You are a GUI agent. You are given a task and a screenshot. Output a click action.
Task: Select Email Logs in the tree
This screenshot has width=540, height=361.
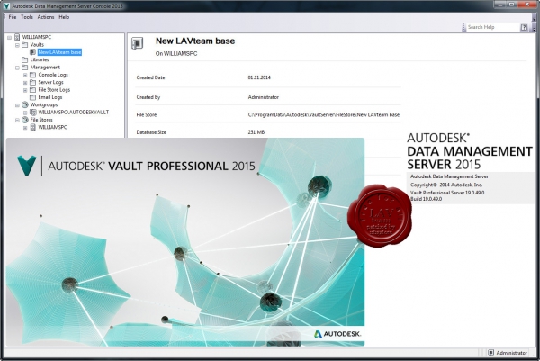[x=50, y=97]
